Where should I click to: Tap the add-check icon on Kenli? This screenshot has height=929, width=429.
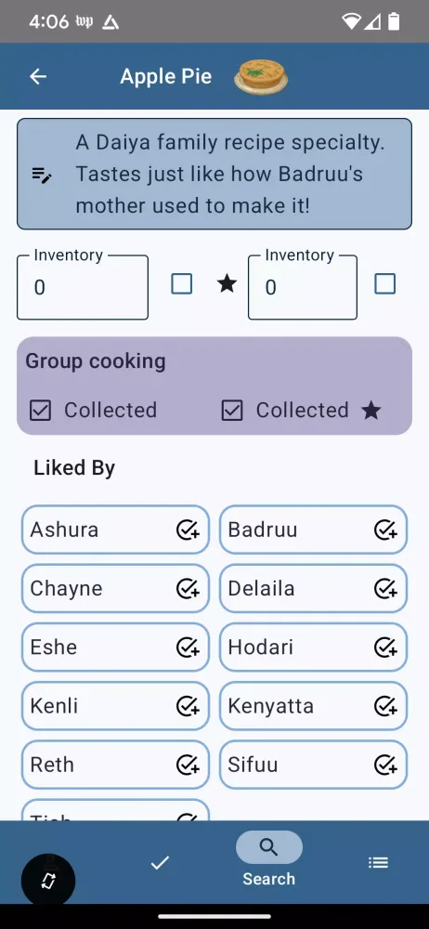(x=188, y=706)
